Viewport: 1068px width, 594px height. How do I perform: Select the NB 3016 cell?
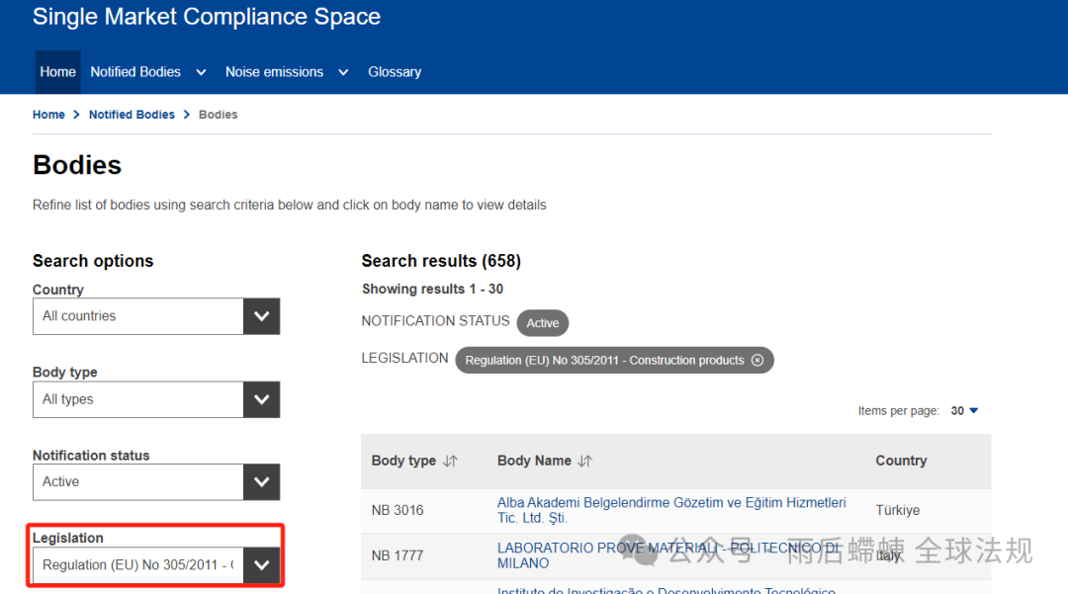pos(398,510)
